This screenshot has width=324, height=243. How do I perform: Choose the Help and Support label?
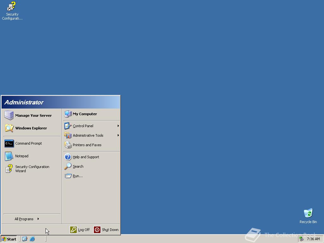pyautogui.click(x=86, y=157)
